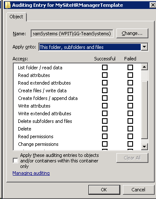Click the Name field showing GG-TeamSystems
The width and height of the screenshot is (156, 199).
point(72,34)
